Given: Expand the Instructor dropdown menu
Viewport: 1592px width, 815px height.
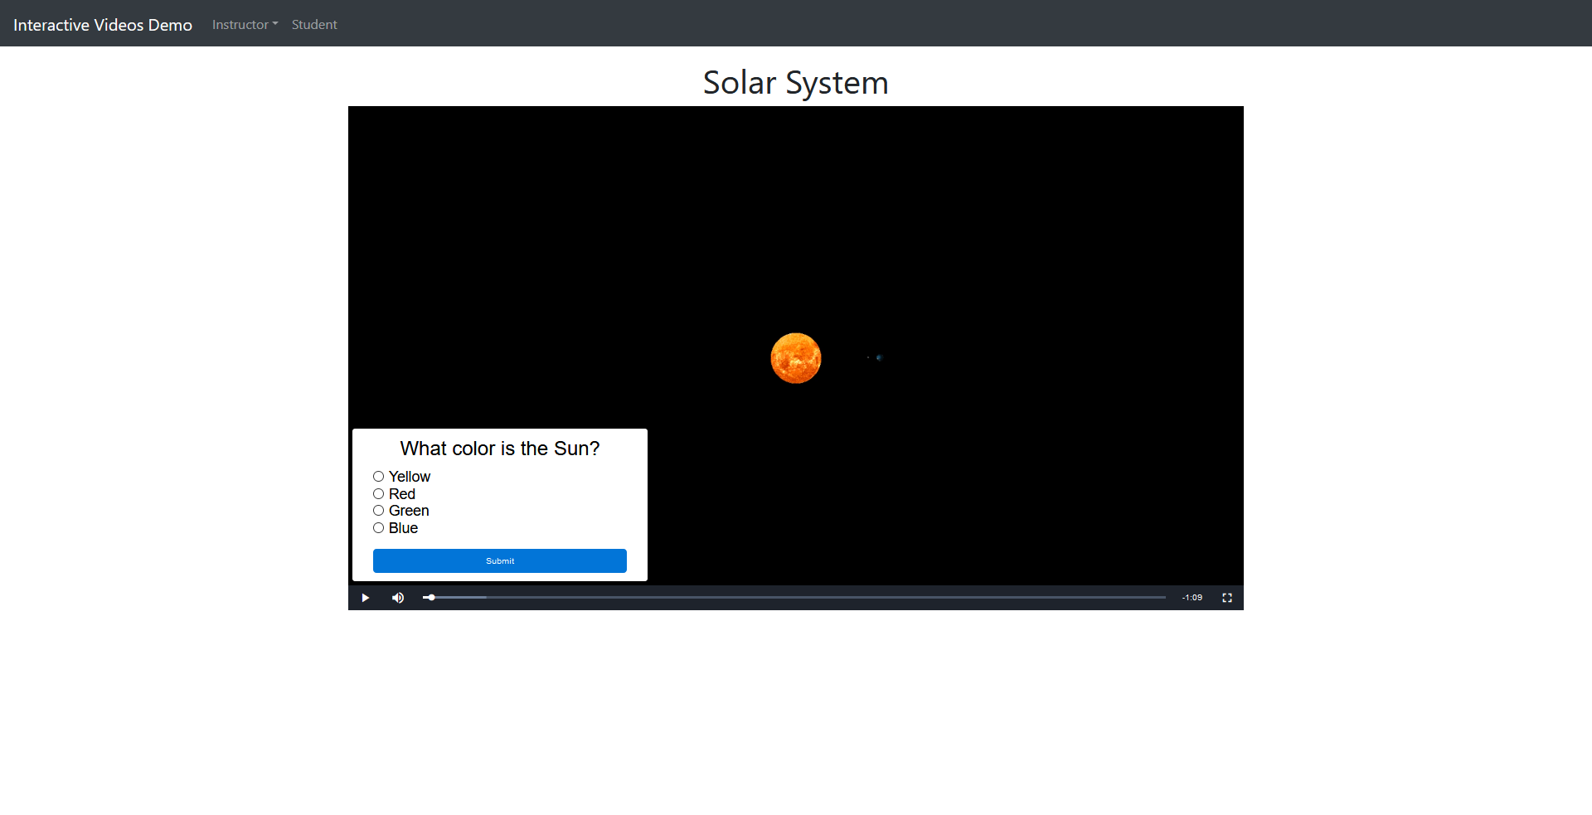Looking at the screenshot, I should click(245, 25).
